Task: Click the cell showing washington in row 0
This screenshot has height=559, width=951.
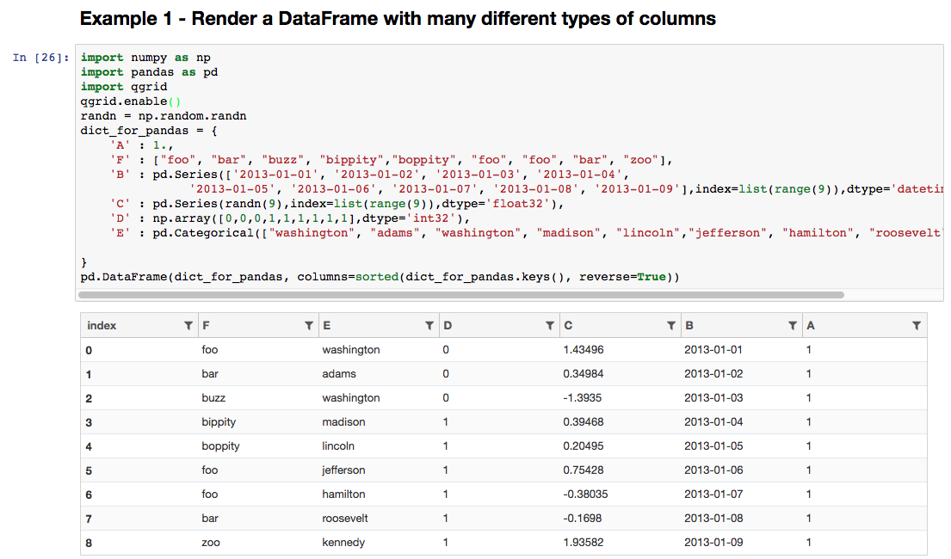Action: (x=350, y=349)
